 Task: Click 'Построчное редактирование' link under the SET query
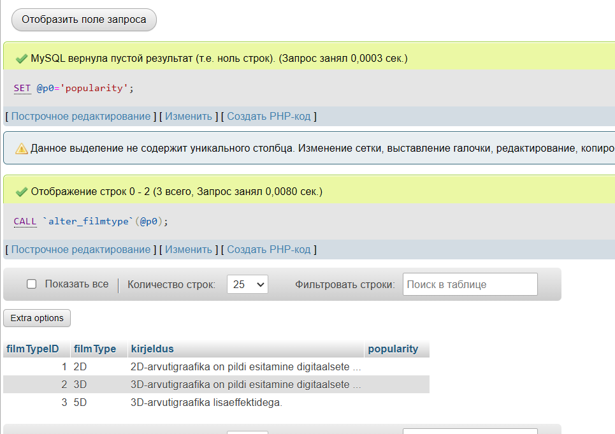pos(81,117)
